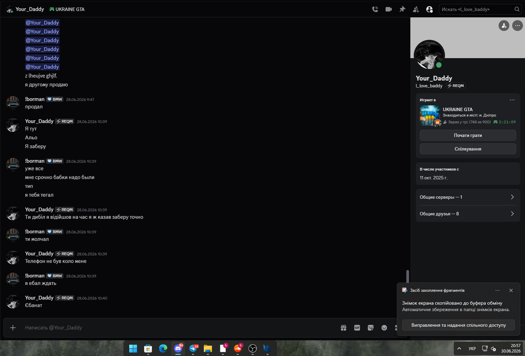This screenshot has height=356, width=525.
Task: Expand Общие серверы — 1
Action: point(468,197)
